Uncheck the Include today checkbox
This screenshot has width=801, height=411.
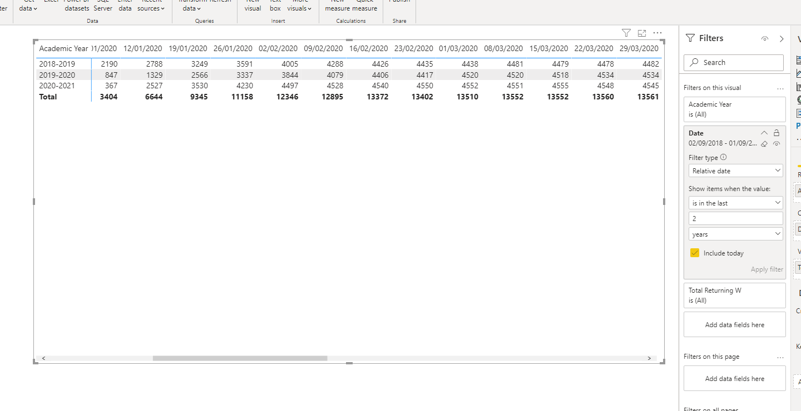[x=694, y=253]
